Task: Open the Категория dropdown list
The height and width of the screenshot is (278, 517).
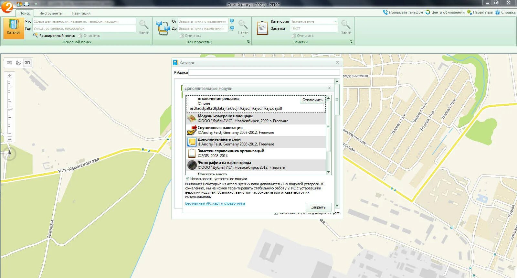Action: (336, 21)
